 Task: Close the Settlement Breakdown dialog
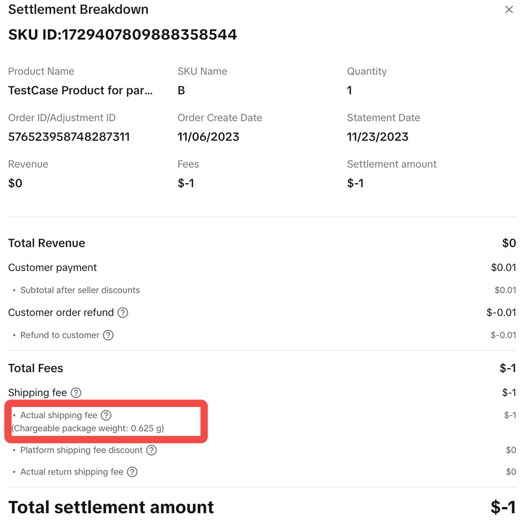(x=509, y=9)
